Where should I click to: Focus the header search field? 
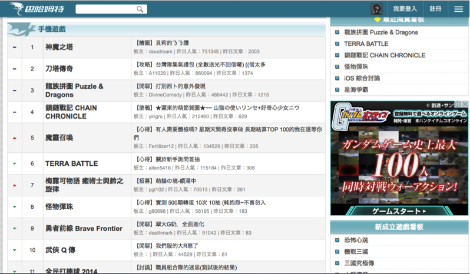[111, 9]
